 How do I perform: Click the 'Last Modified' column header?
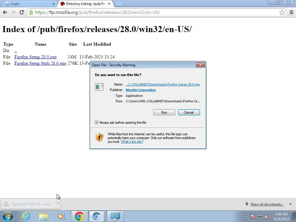(97, 44)
